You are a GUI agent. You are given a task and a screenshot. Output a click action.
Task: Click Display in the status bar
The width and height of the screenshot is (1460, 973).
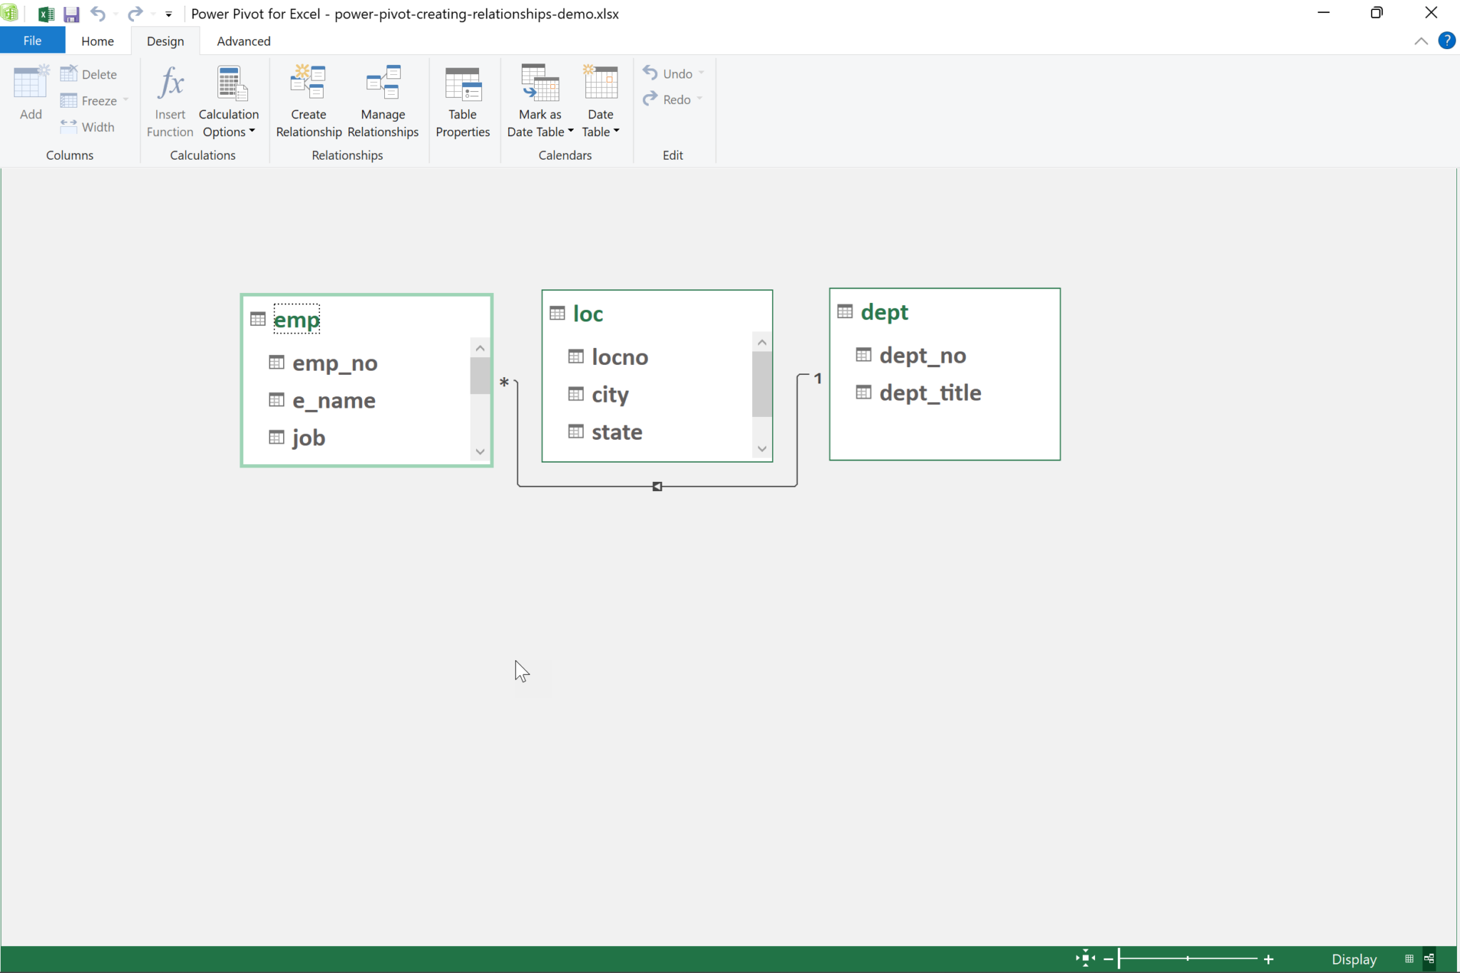[1354, 959]
